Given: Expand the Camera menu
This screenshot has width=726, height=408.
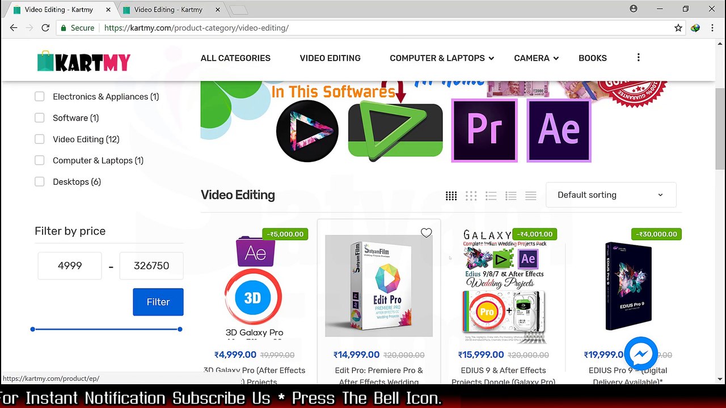Looking at the screenshot, I should pos(537,58).
